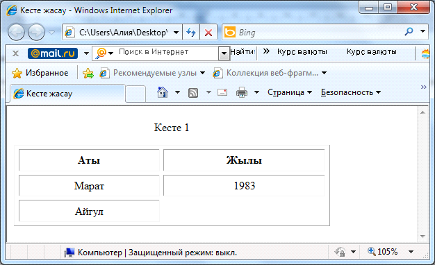Click the Аты table header
Screen dimensions: 435x265
tap(89, 160)
